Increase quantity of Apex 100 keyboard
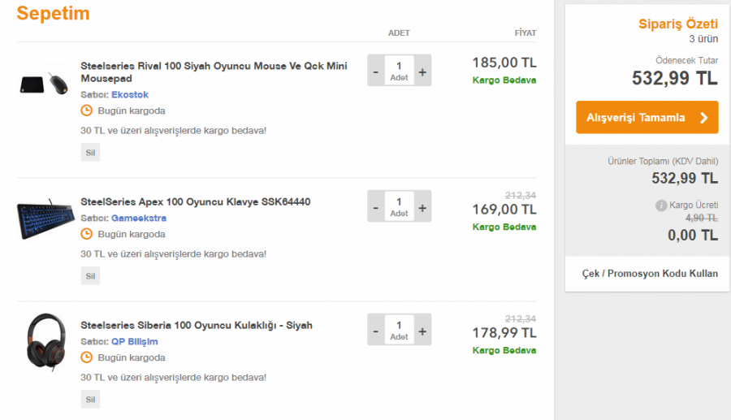This screenshot has height=420, width=731. pyautogui.click(x=422, y=206)
